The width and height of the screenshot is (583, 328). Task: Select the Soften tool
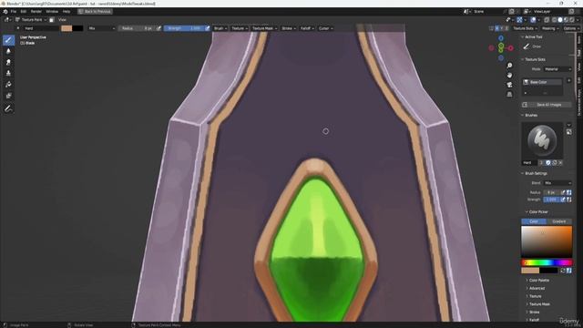pyautogui.click(x=8, y=51)
